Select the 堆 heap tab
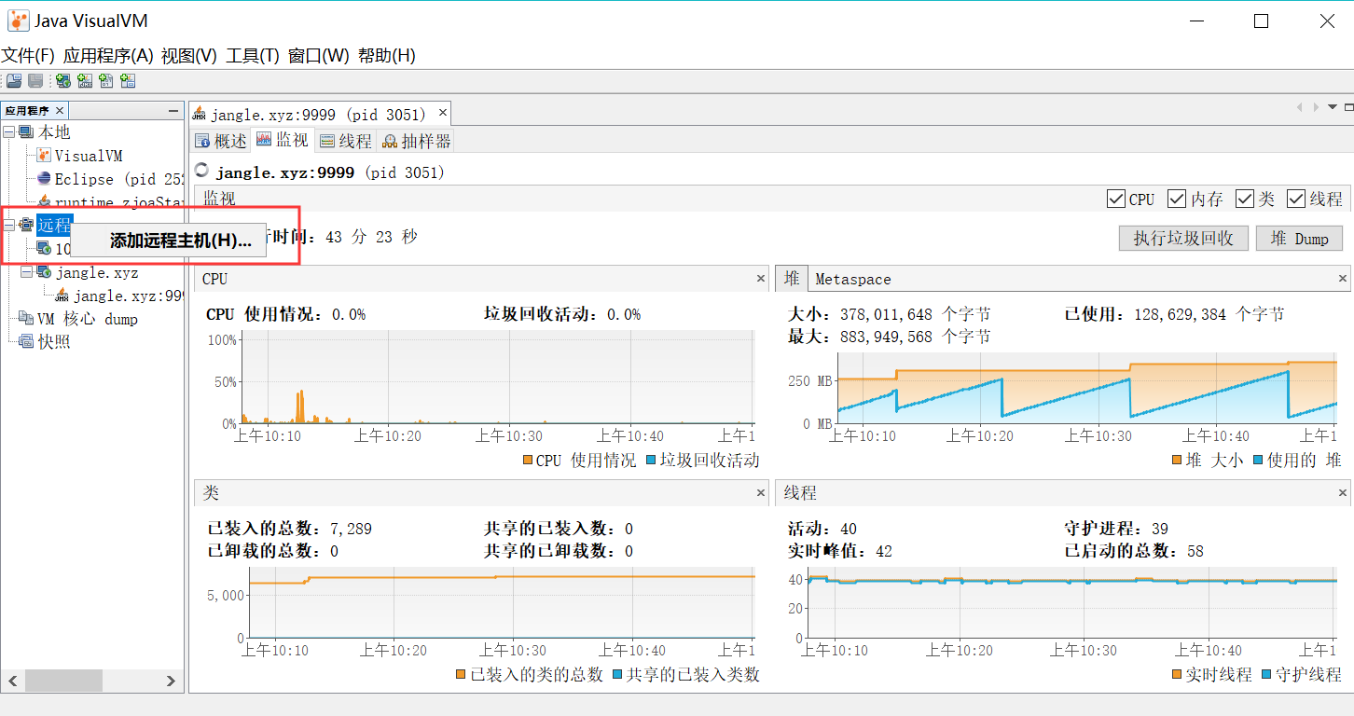The width and height of the screenshot is (1354, 716). 792,278
